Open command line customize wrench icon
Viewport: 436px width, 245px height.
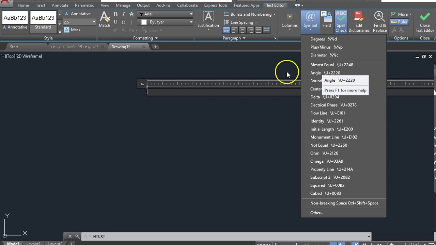tap(77, 236)
